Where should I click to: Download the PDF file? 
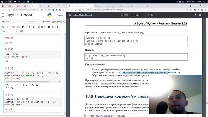(x=195, y=15)
